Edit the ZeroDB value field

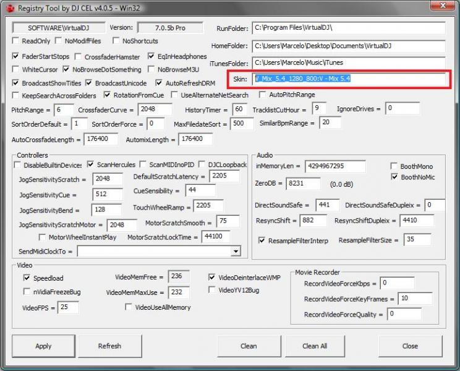tap(303, 183)
